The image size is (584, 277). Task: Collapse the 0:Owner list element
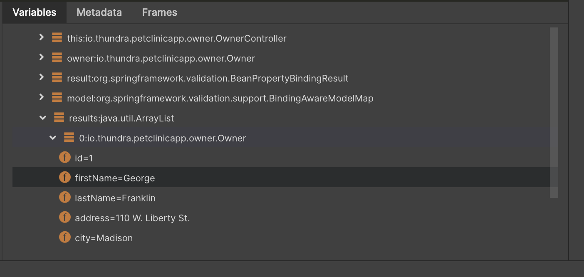53,138
